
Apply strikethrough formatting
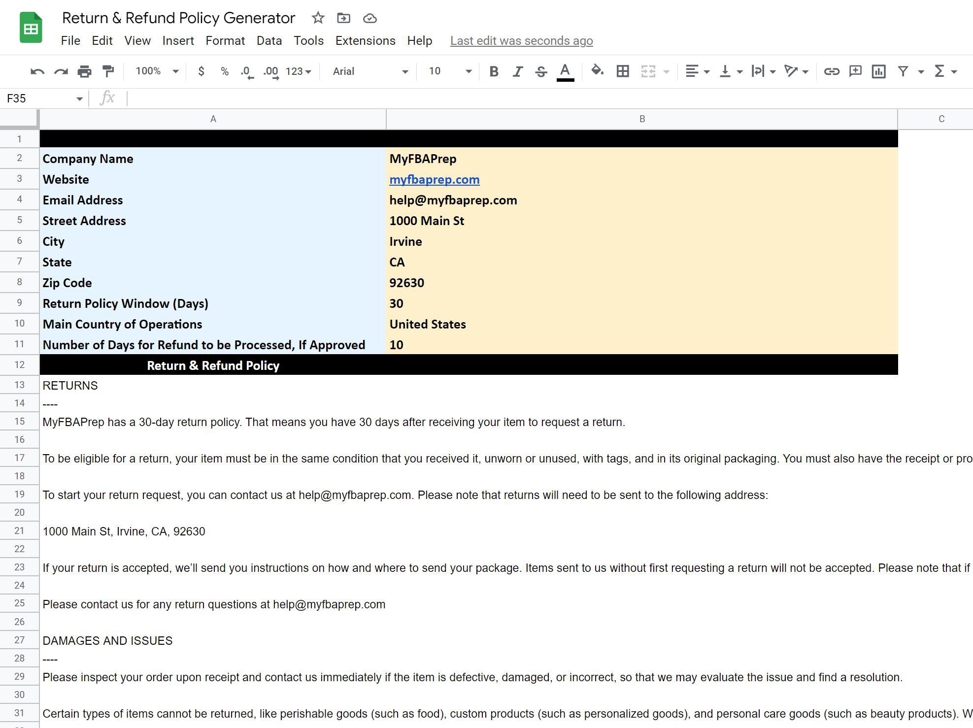tap(541, 71)
